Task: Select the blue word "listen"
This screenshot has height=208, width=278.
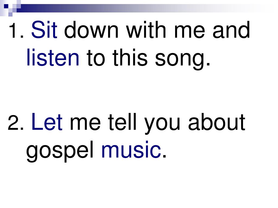Action: point(53,58)
